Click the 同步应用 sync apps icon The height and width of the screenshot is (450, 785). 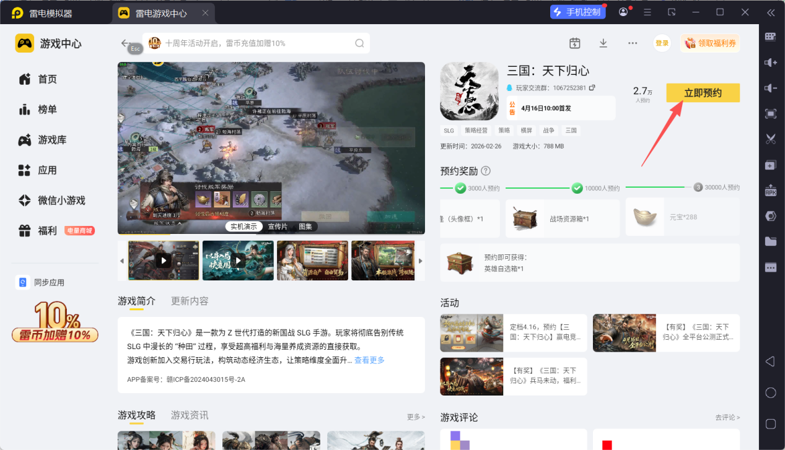23,282
